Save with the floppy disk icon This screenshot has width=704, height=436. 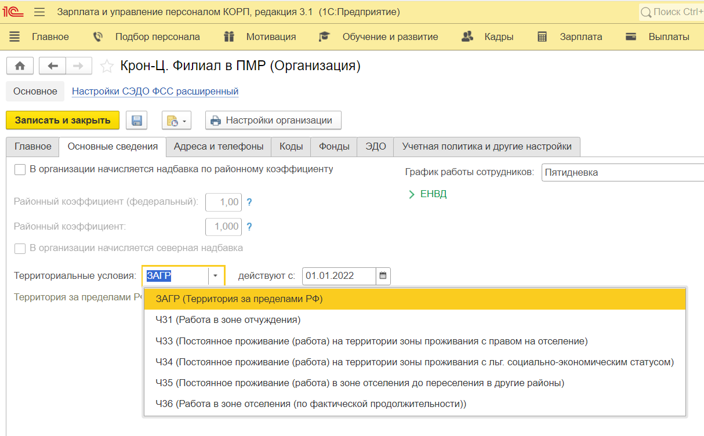(137, 121)
